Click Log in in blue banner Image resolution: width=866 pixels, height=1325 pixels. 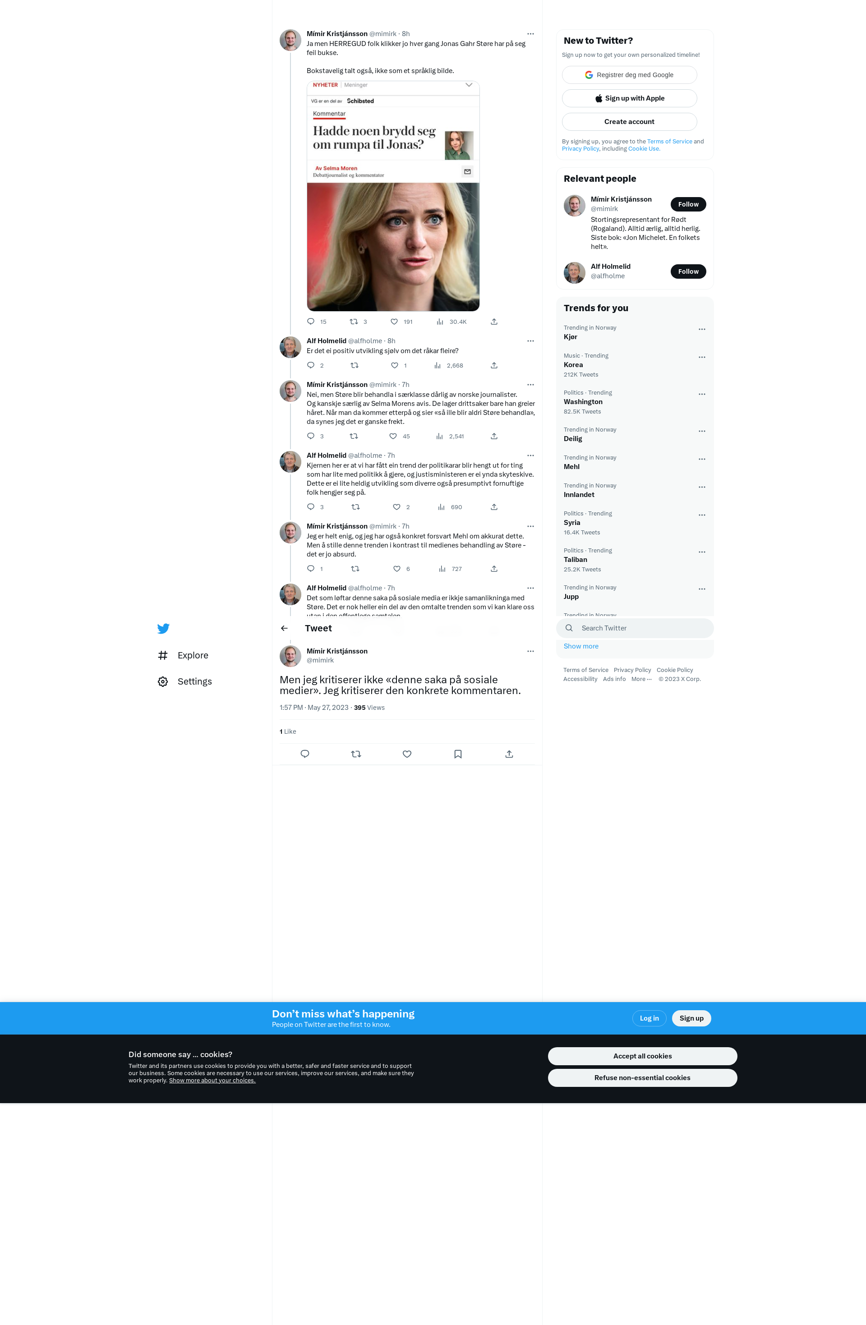649,1018
